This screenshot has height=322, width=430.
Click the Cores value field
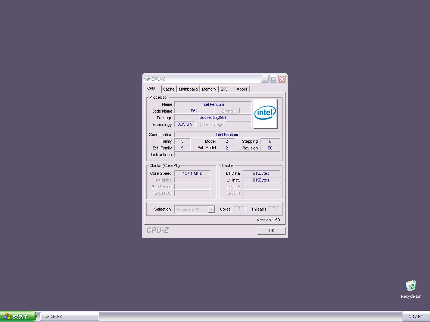pos(239,209)
